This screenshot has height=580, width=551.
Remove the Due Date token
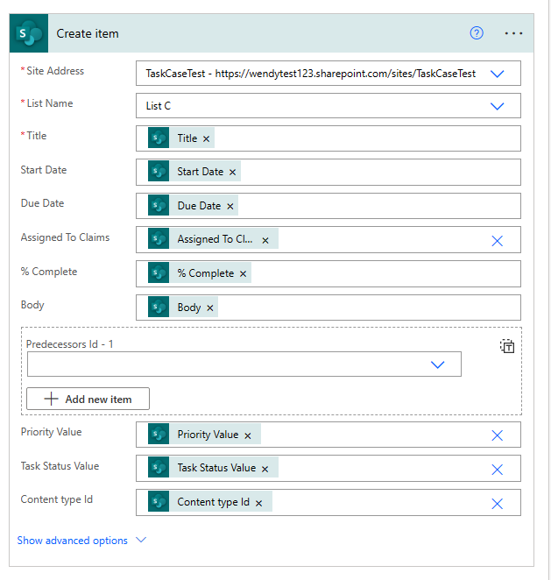coord(230,206)
